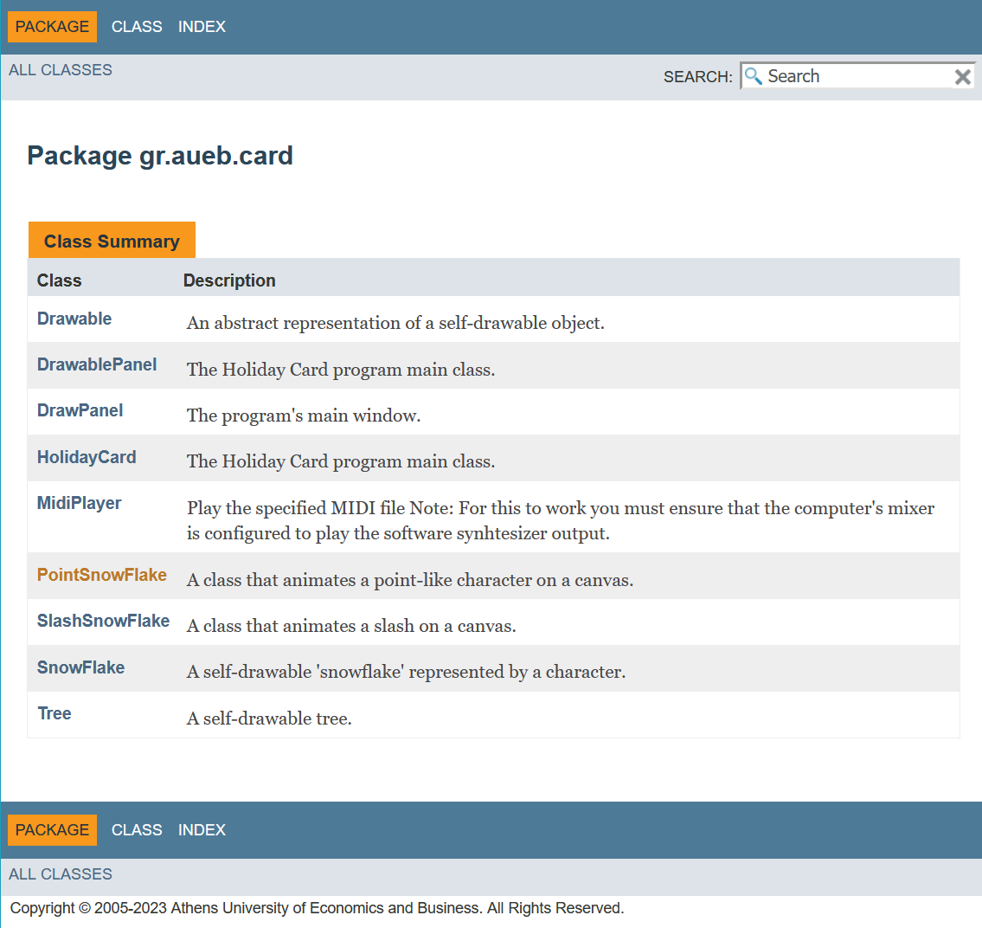
Task: Open the DrawPanel class link
Action: pos(80,410)
